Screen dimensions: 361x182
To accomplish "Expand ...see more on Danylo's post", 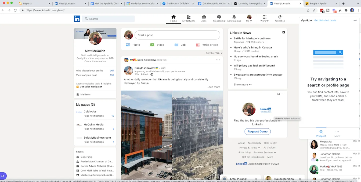I will (214, 87).
